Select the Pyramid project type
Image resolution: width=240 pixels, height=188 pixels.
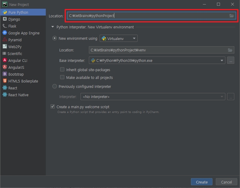pos(23,40)
